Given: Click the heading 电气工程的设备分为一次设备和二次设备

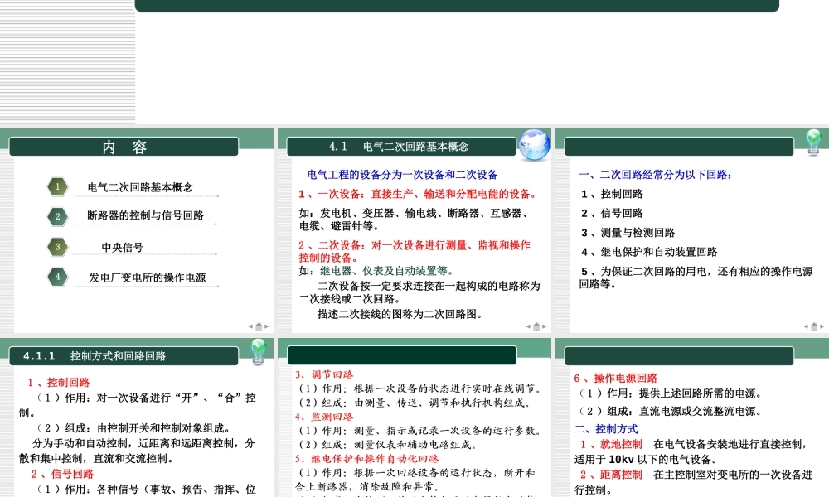Looking at the screenshot, I should click(x=402, y=174).
